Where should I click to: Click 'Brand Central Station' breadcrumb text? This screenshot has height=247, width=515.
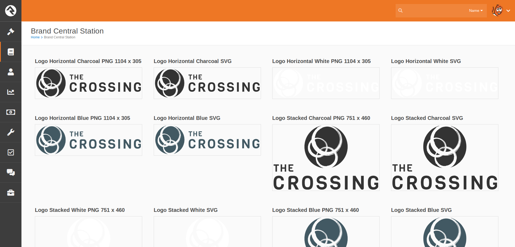60,37
